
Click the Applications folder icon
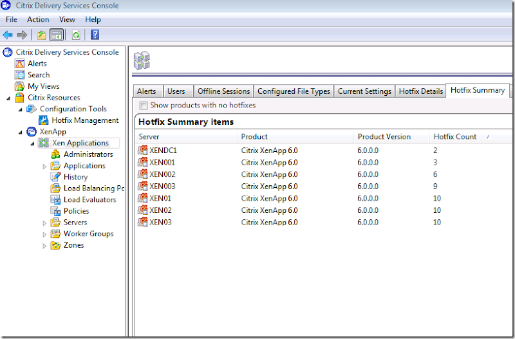coord(55,166)
